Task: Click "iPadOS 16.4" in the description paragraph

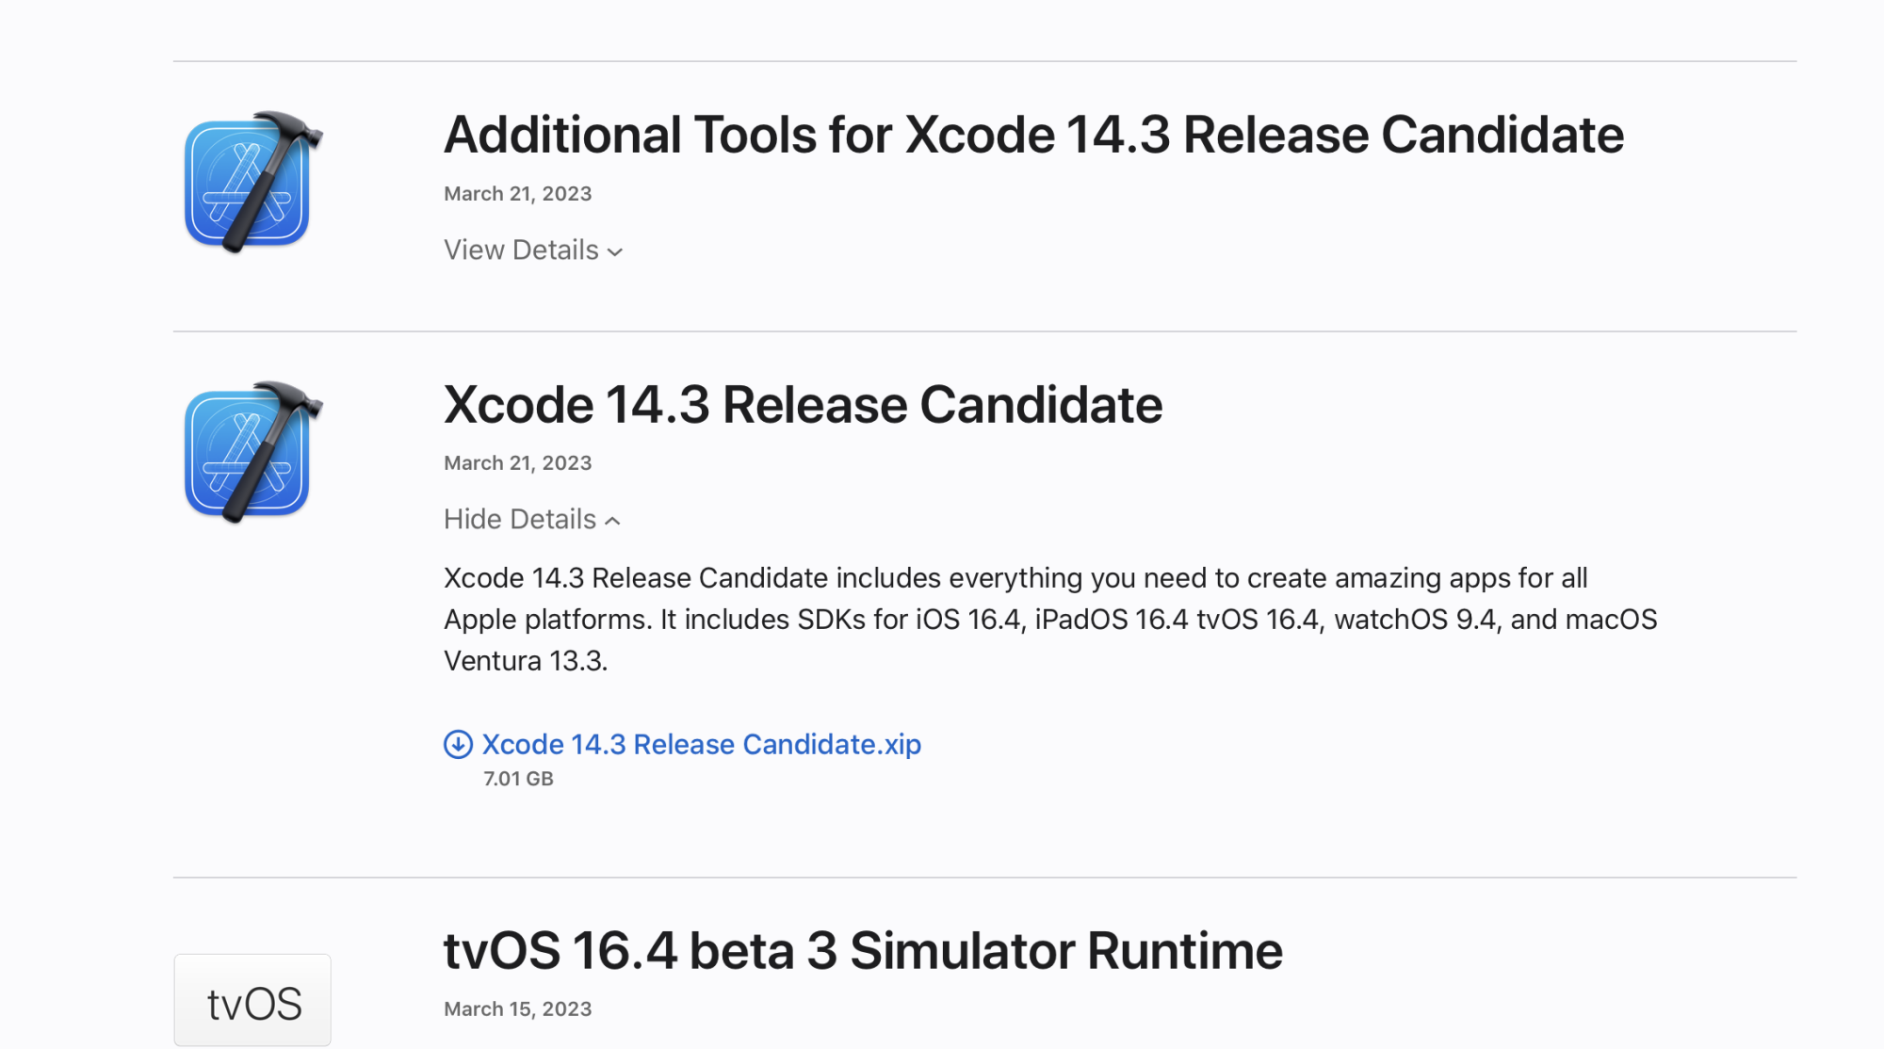Action: [x=1112, y=620]
